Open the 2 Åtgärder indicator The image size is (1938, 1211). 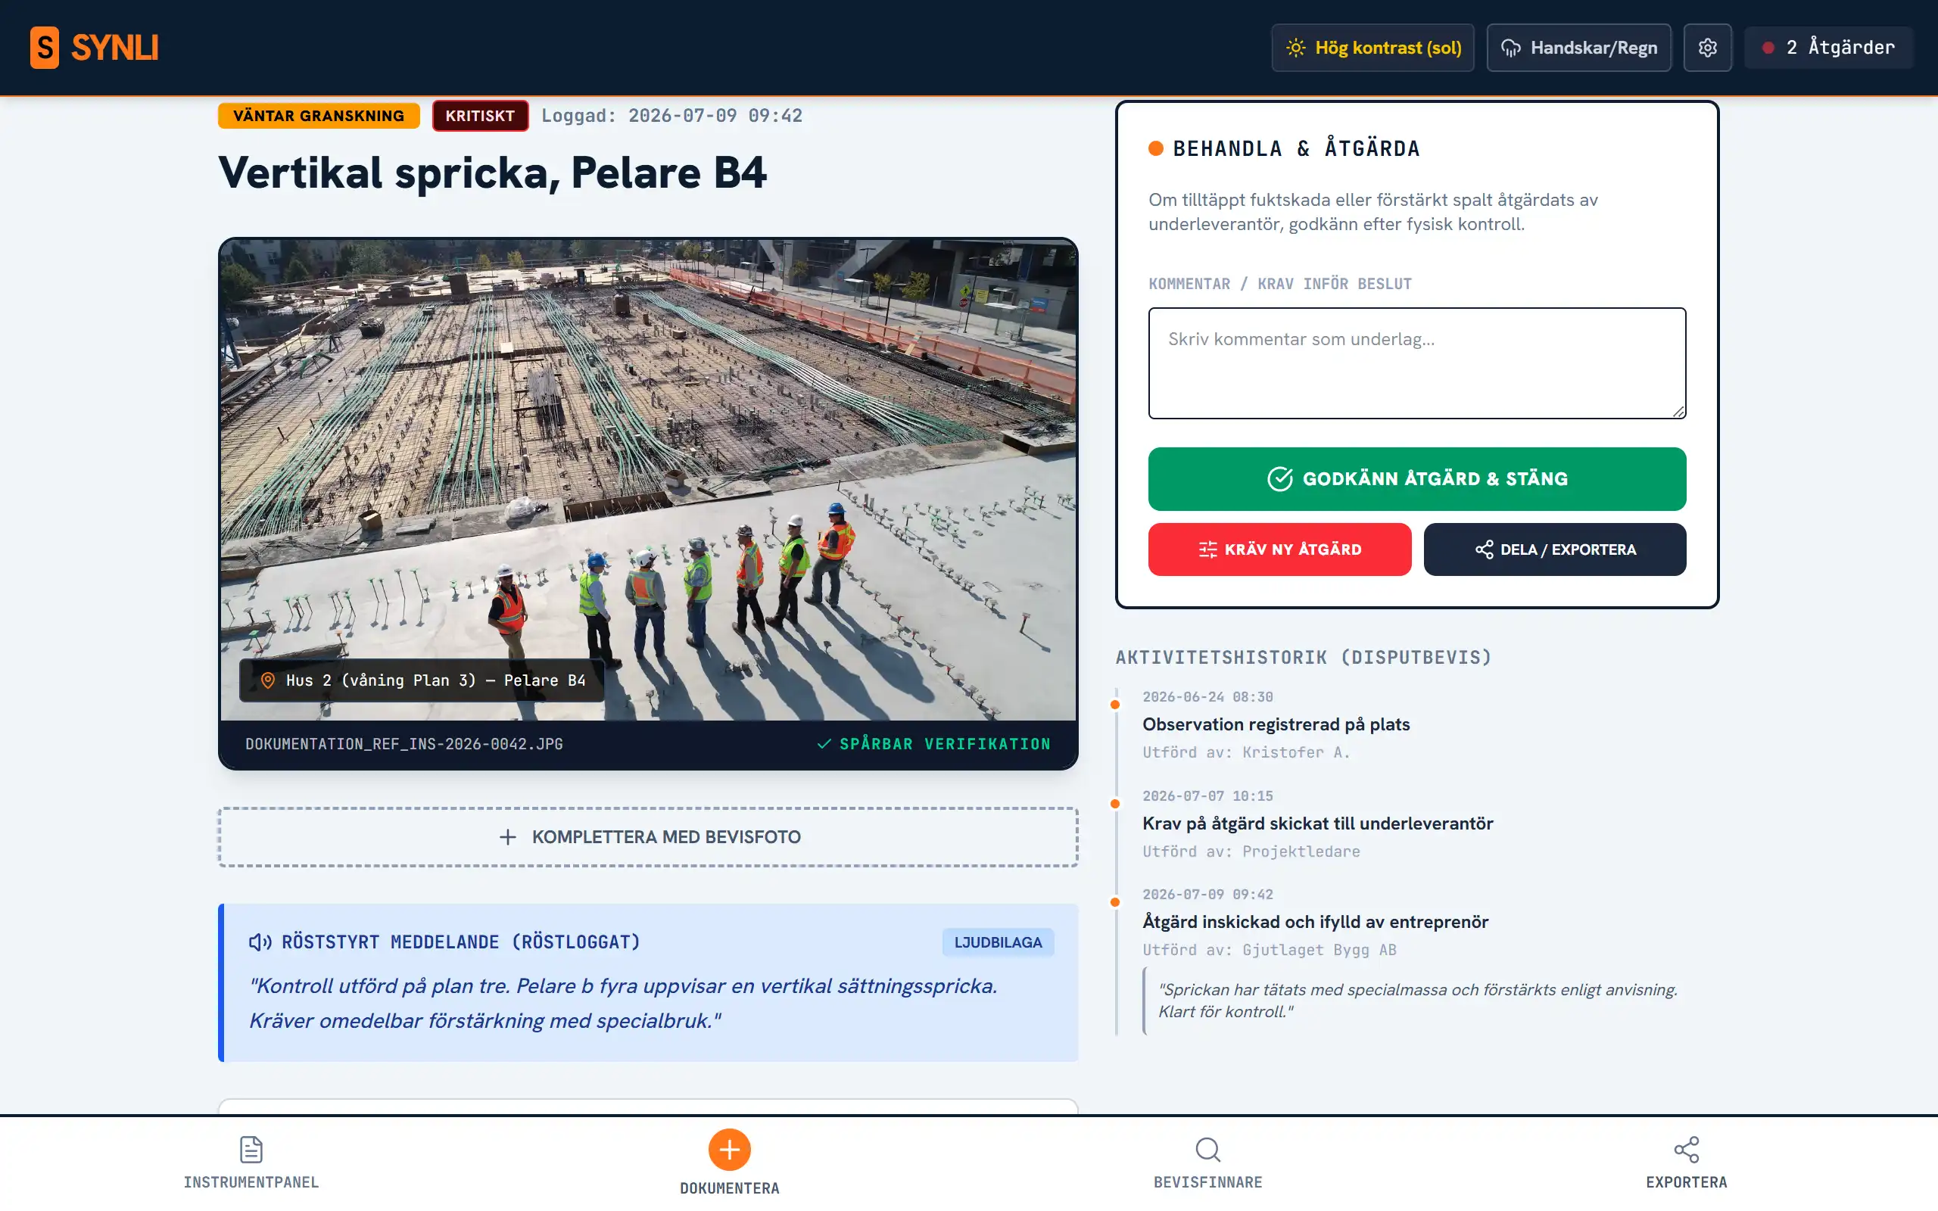pos(1828,47)
